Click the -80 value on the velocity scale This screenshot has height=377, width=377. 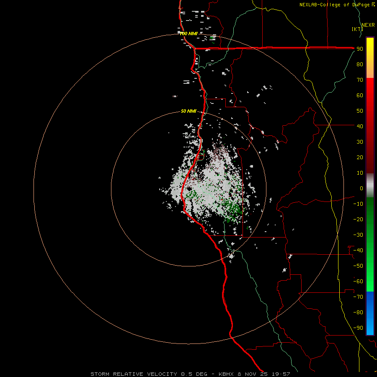point(358,312)
